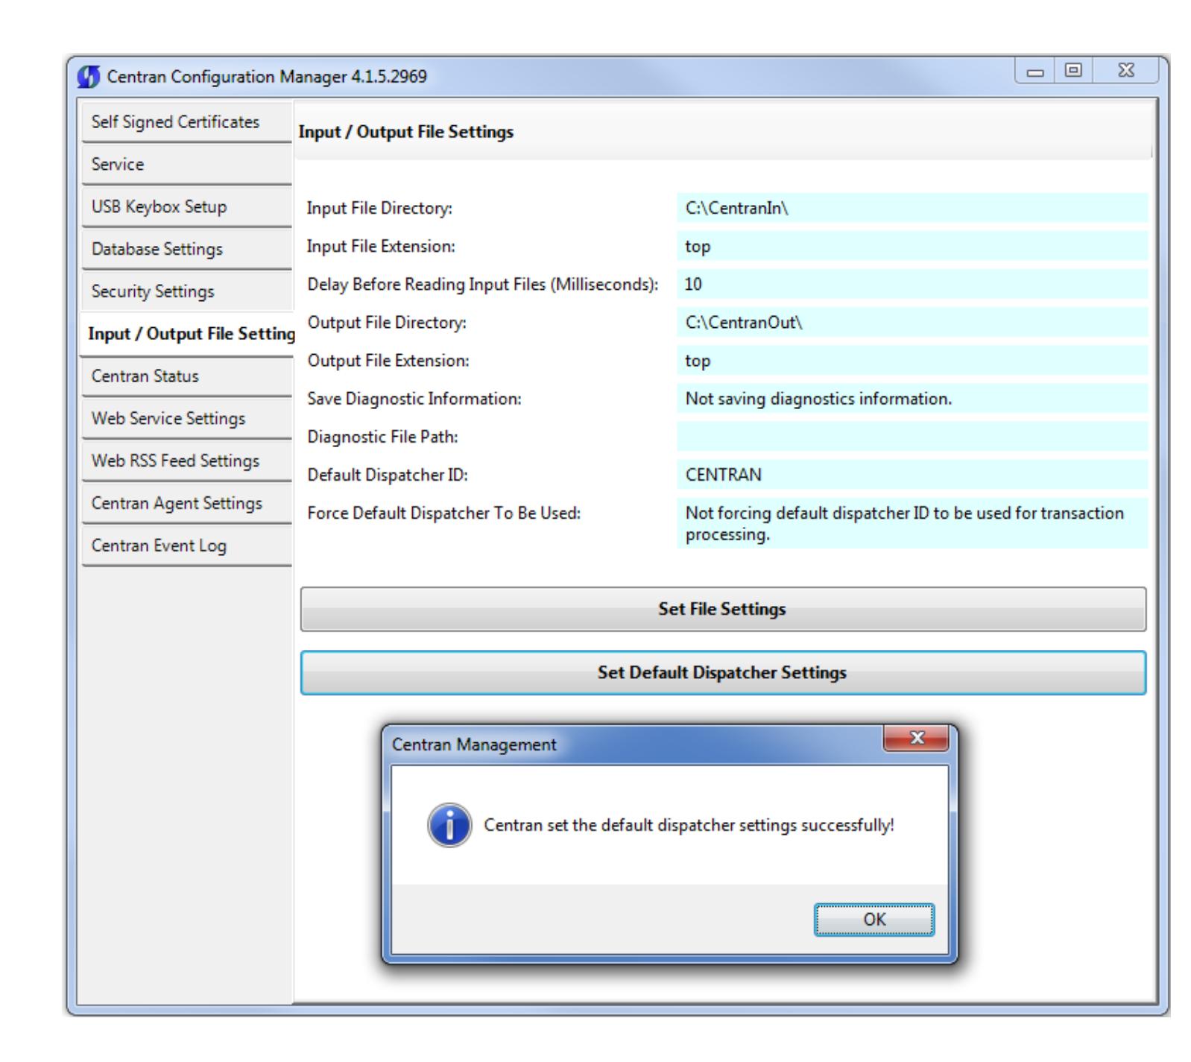Screen dimensions: 1191x1062
Task: Select Input / Output File Settings tab
Action: point(187,334)
